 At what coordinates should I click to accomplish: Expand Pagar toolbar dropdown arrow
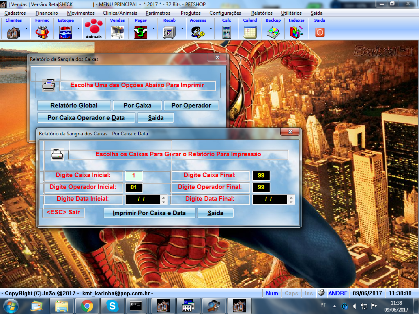tap(154, 28)
